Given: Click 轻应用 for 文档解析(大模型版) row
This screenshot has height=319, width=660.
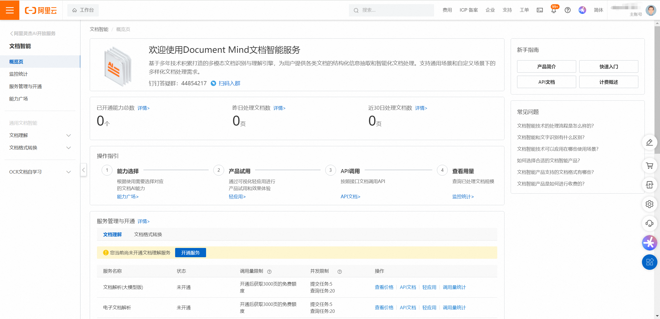Looking at the screenshot, I should (429, 287).
